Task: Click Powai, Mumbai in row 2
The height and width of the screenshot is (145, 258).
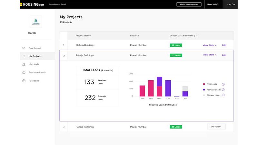Action: click(138, 55)
